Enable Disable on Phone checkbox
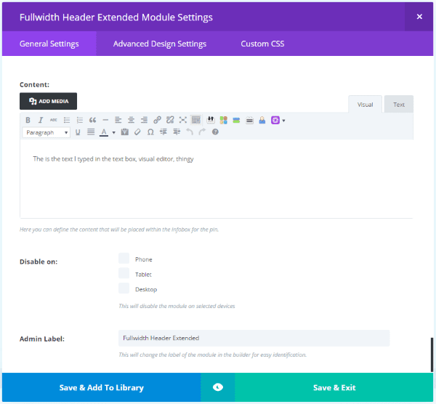The image size is (436, 404). [124, 258]
